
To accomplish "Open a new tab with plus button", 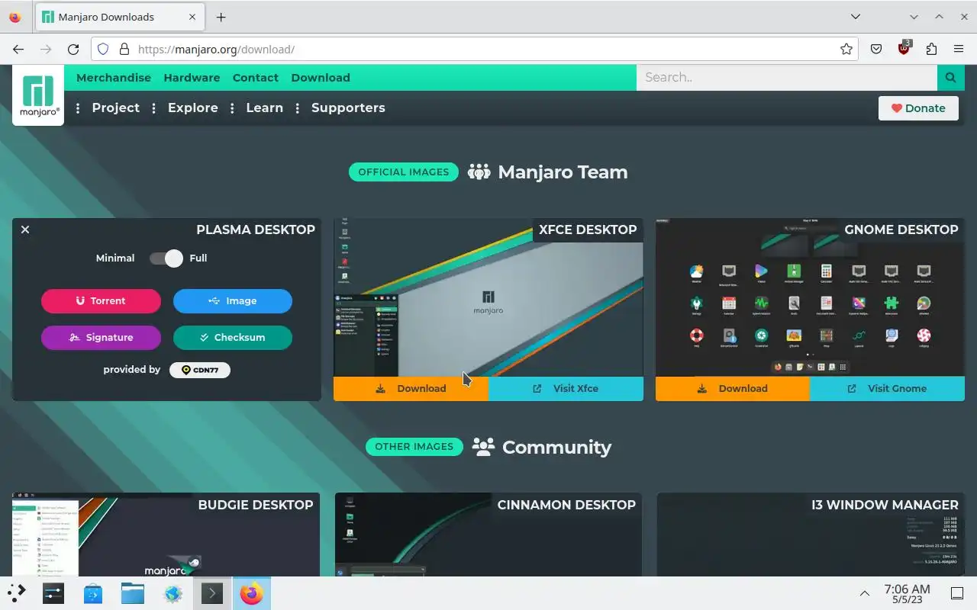I will (x=221, y=17).
